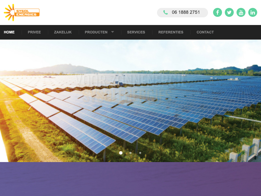Open the LinkedIn social icon
This screenshot has height=196, width=261.
click(253, 12)
